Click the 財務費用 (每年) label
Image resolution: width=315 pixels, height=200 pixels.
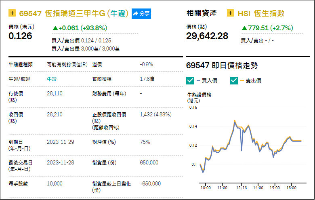tap(109, 93)
